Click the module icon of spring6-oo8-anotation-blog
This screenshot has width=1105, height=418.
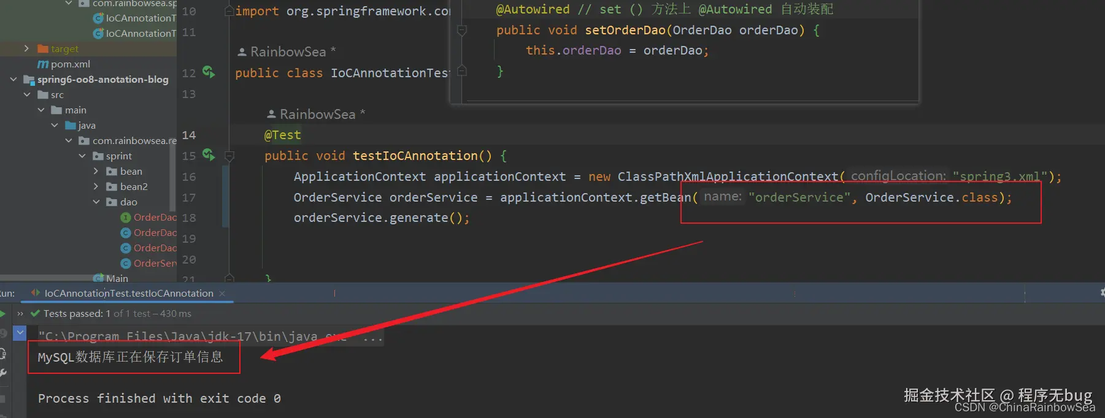29,80
